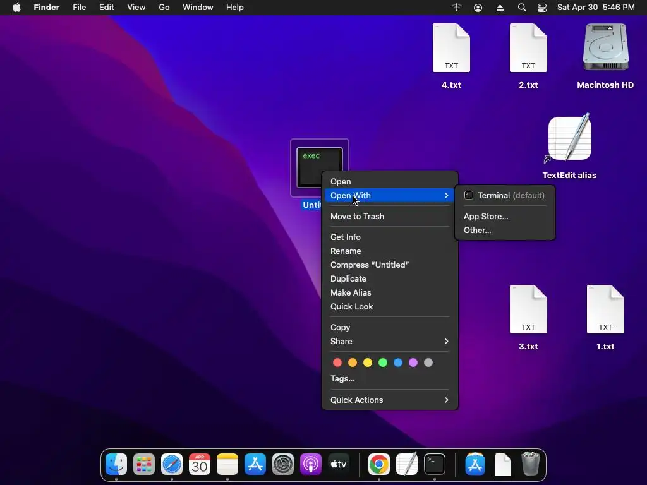Choose Duplicate in context menu
The width and height of the screenshot is (647, 485).
click(x=389, y=278)
